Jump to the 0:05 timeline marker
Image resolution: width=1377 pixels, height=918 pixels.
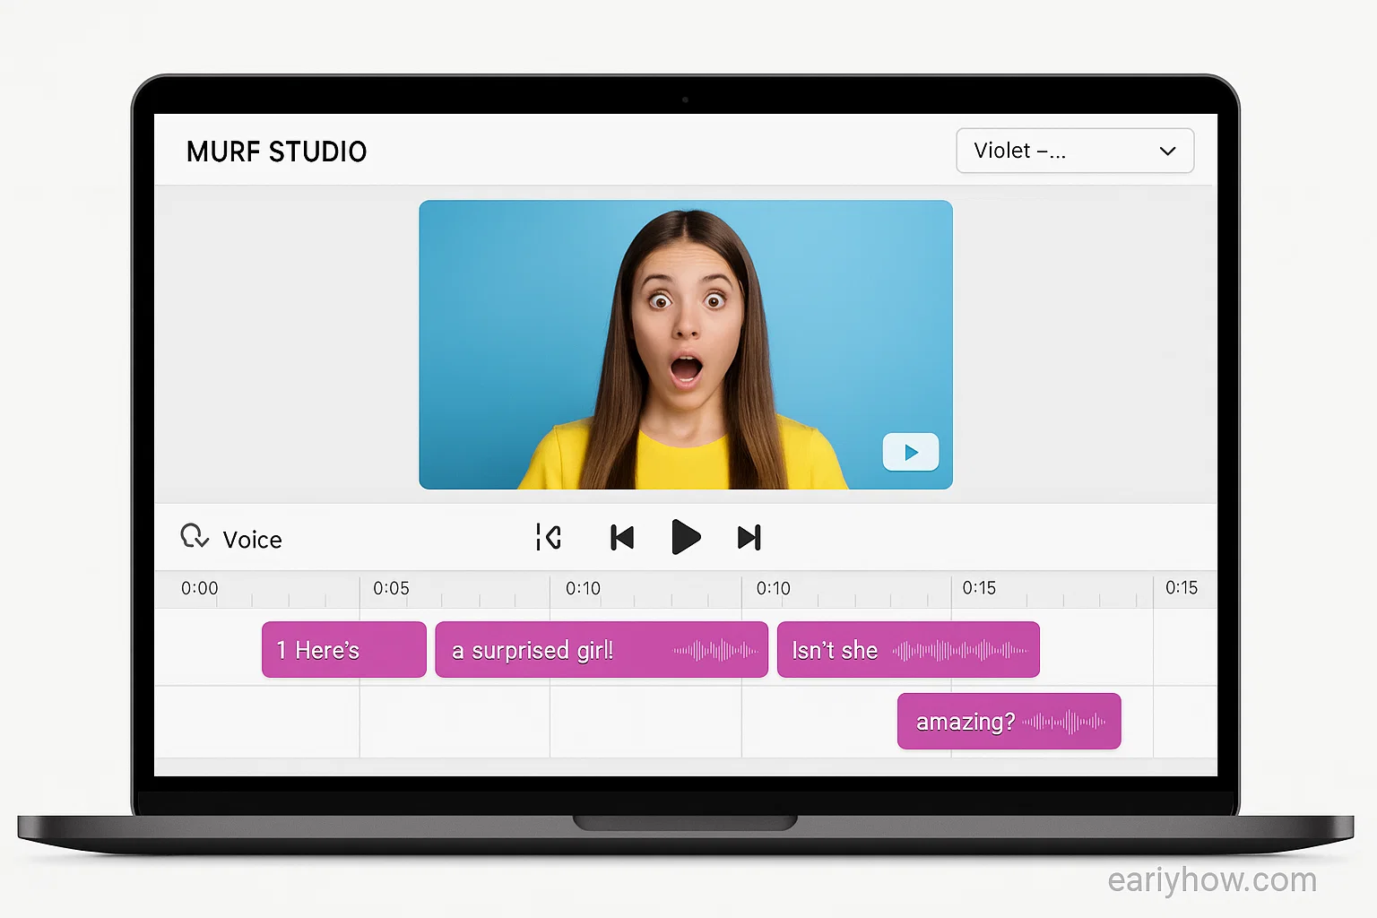click(x=391, y=589)
